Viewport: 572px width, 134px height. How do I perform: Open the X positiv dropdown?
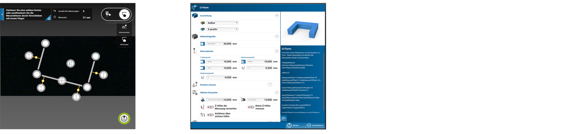tap(222, 29)
